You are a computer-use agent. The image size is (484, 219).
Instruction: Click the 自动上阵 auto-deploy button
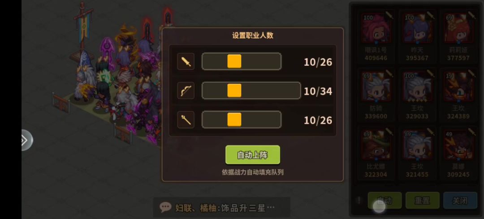point(252,155)
